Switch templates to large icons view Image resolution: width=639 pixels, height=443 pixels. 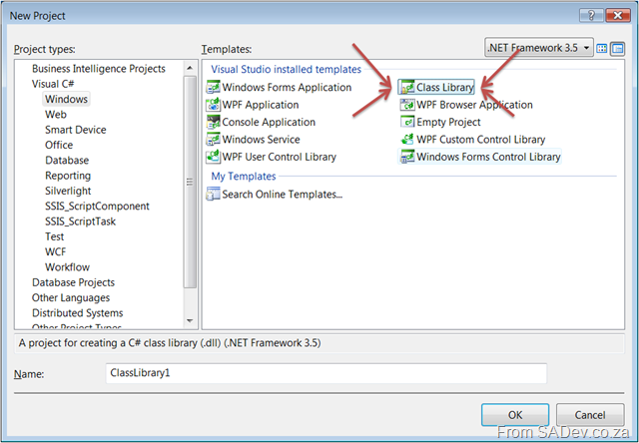click(x=601, y=49)
